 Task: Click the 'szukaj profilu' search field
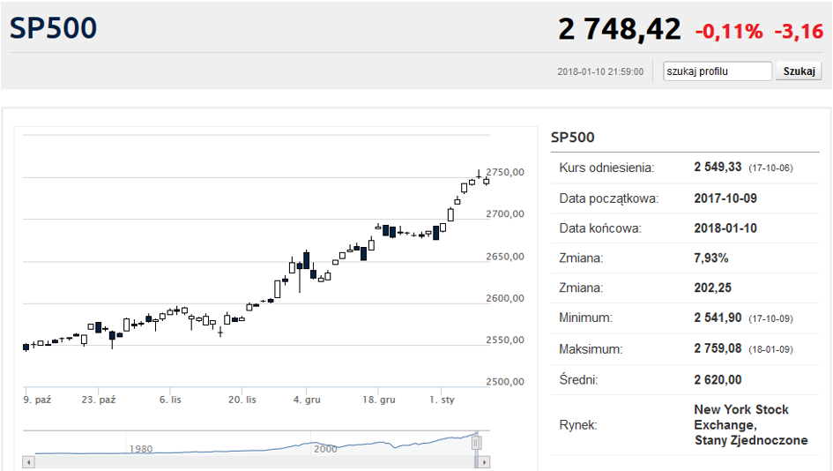coord(718,71)
